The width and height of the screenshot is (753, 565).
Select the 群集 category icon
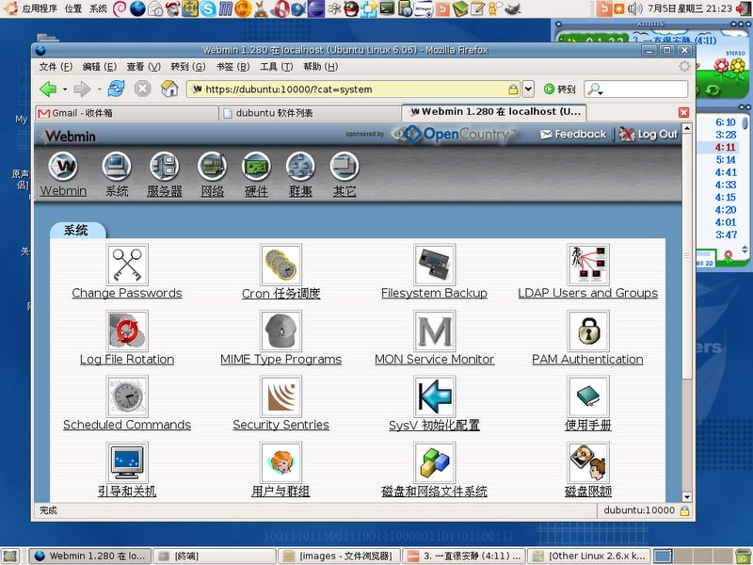300,167
